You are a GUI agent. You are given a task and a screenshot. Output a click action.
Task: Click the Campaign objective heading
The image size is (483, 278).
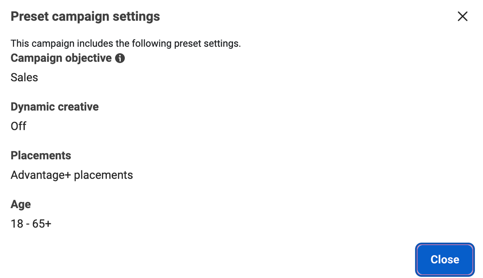pyautogui.click(x=61, y=58)
